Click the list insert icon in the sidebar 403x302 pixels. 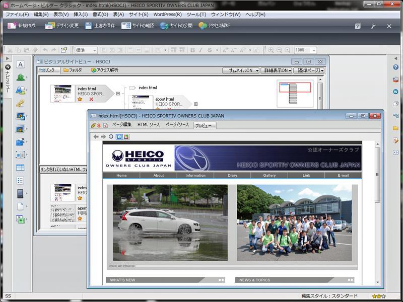pyautogui.click(x=20, y=181)
